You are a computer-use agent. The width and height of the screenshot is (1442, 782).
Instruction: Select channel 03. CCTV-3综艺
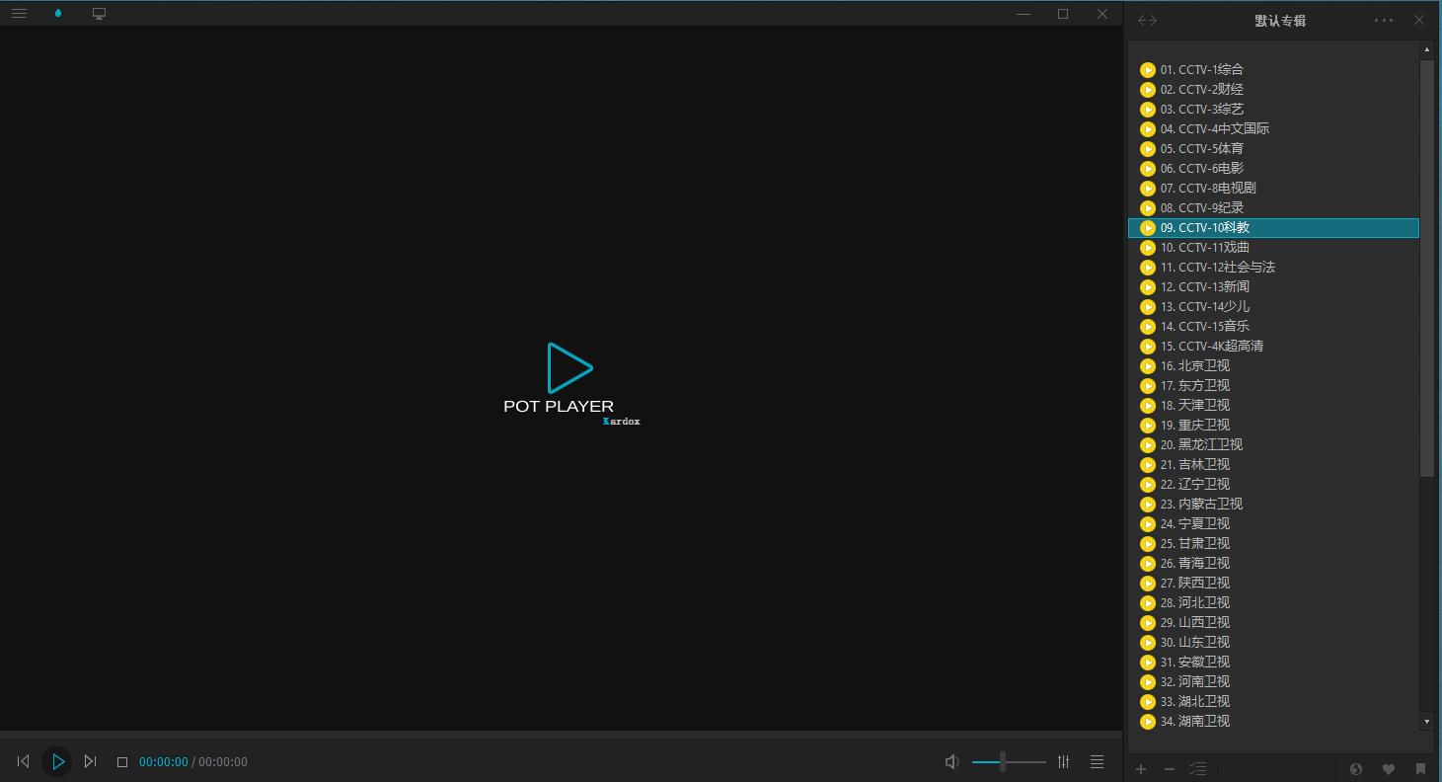click(1273, 109)
